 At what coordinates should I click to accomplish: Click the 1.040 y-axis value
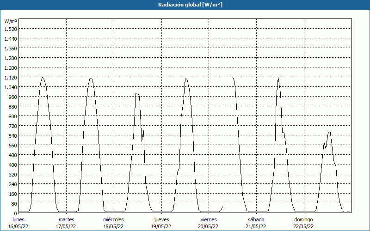pos(11,87)
